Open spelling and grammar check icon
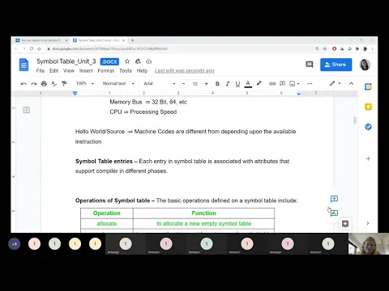389x291 pixels. pyautogui.click(x=53, y=84)
